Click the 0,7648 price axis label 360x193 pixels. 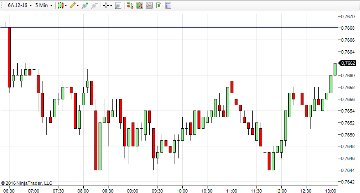point(348,146)
